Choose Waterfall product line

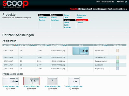pyautogui.click(x=67, y=27)
